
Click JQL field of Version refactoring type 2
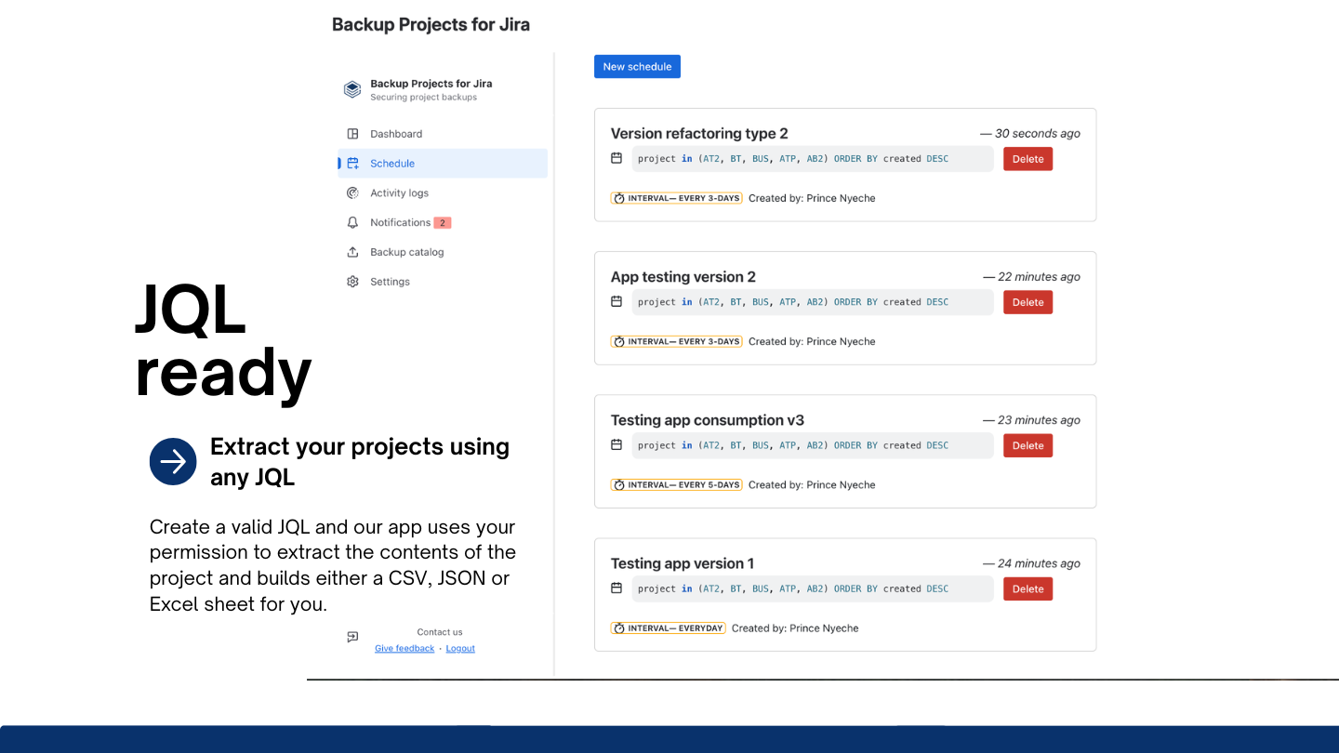point(813,159)
